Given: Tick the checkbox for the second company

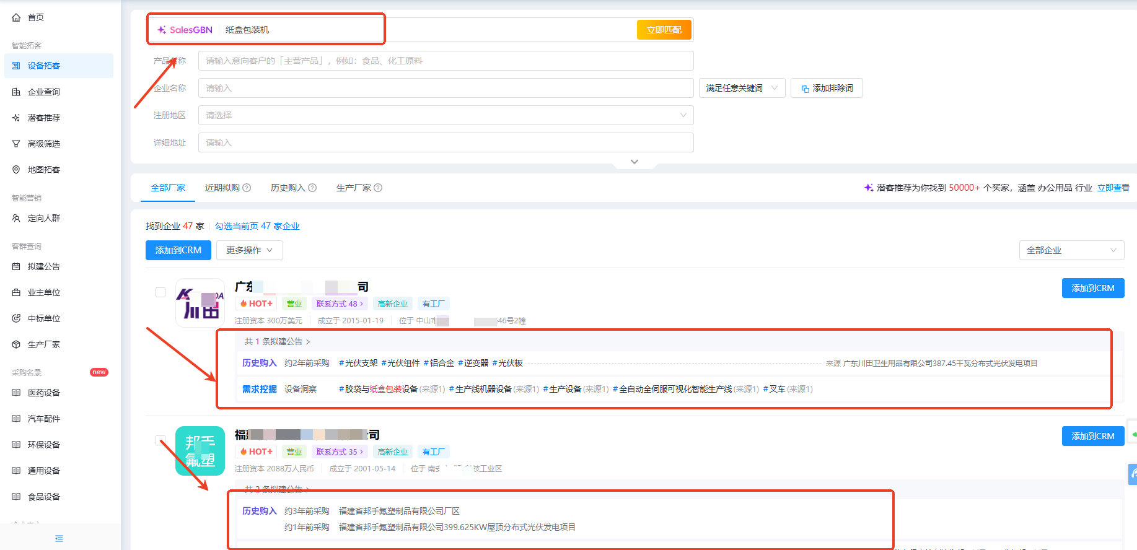Looking at the screenshot, I should pos(160,440).
